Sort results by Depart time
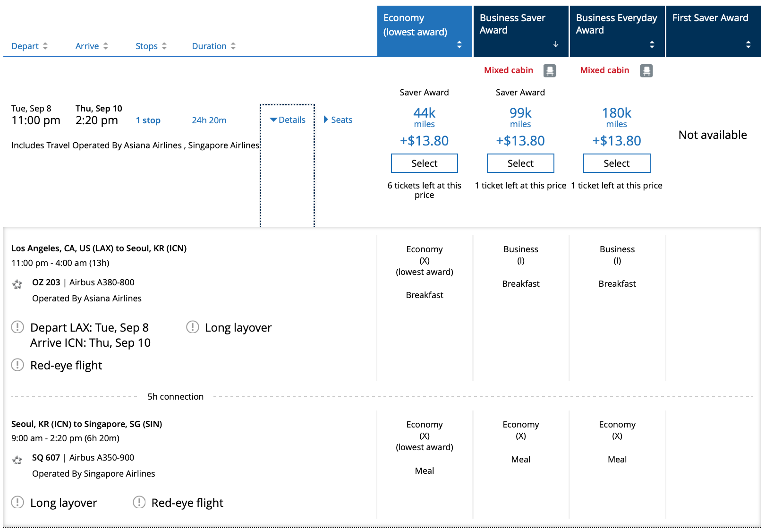Screen dimensions: 765x530 click(29, 46)
